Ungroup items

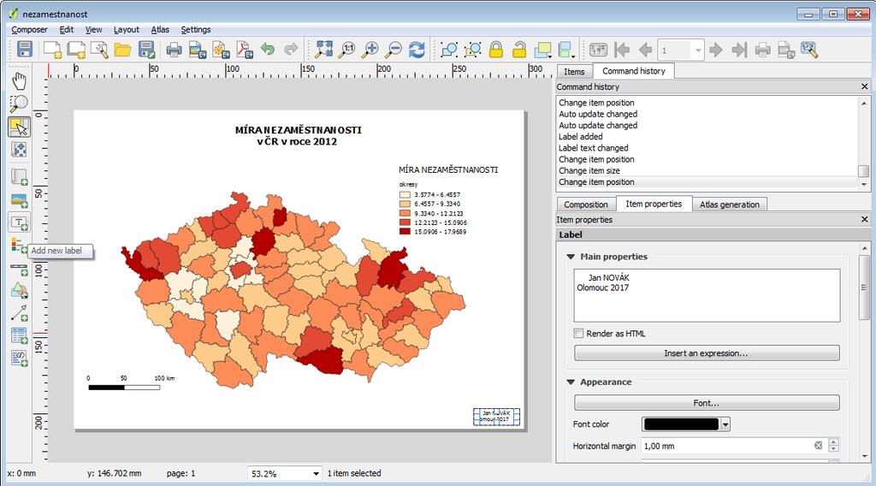tap(472, 50)
